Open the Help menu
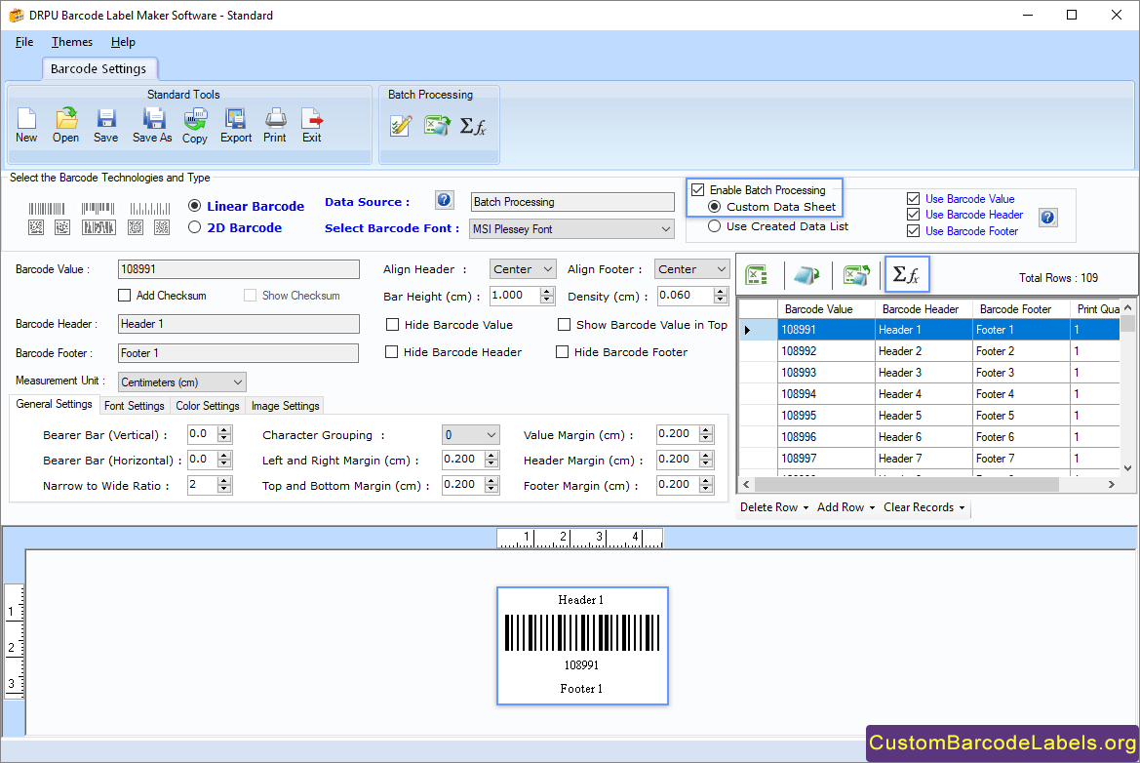This screenshot has width=1140, height=763. click(123, 42)
